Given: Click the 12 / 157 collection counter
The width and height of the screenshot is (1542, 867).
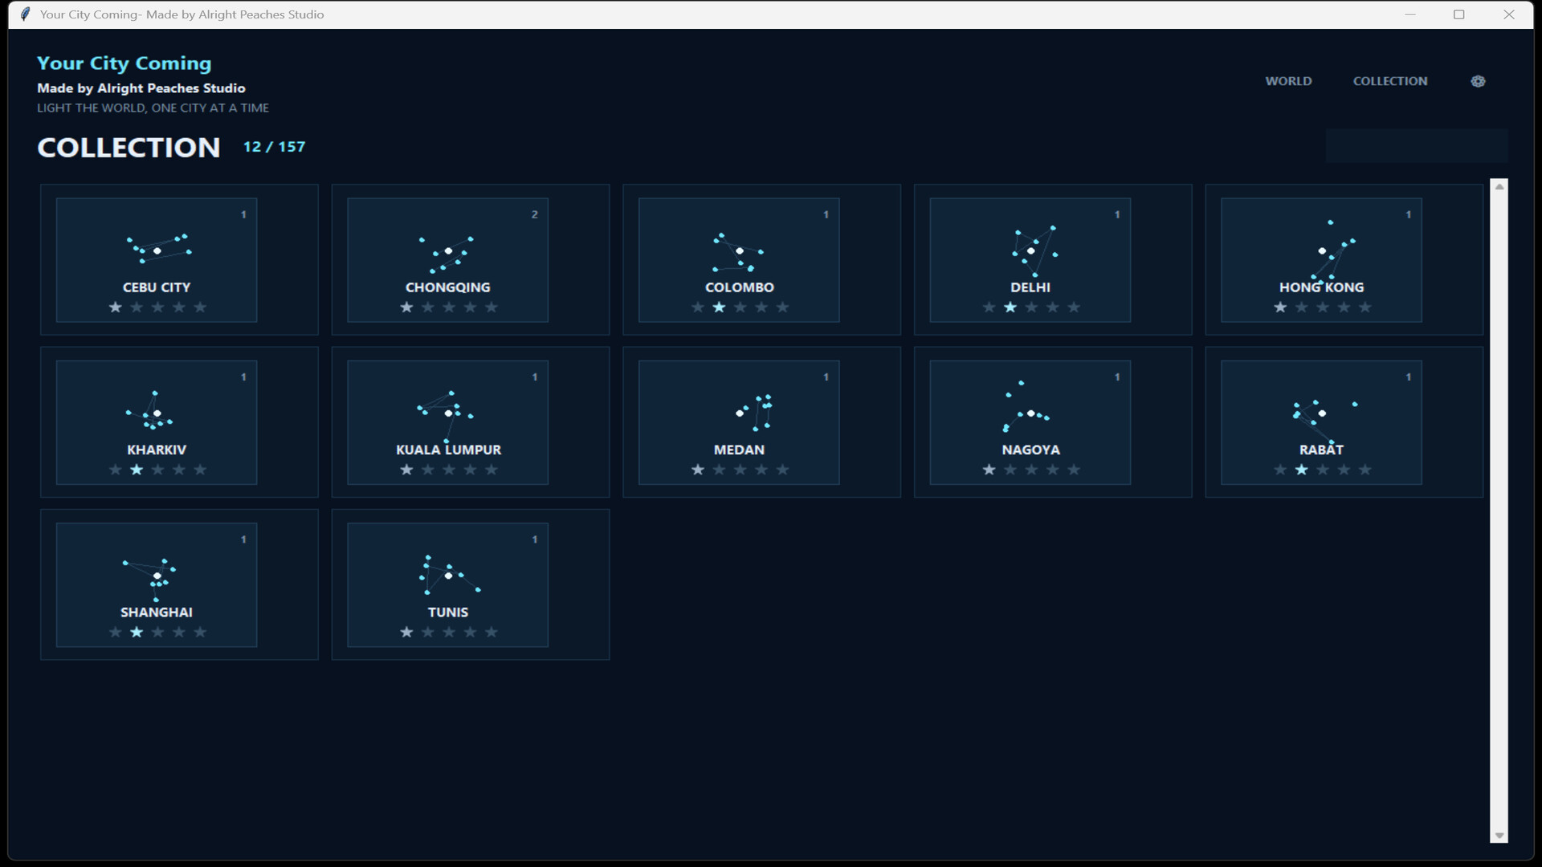Looking at the screenshot, I should coord(274,147).
